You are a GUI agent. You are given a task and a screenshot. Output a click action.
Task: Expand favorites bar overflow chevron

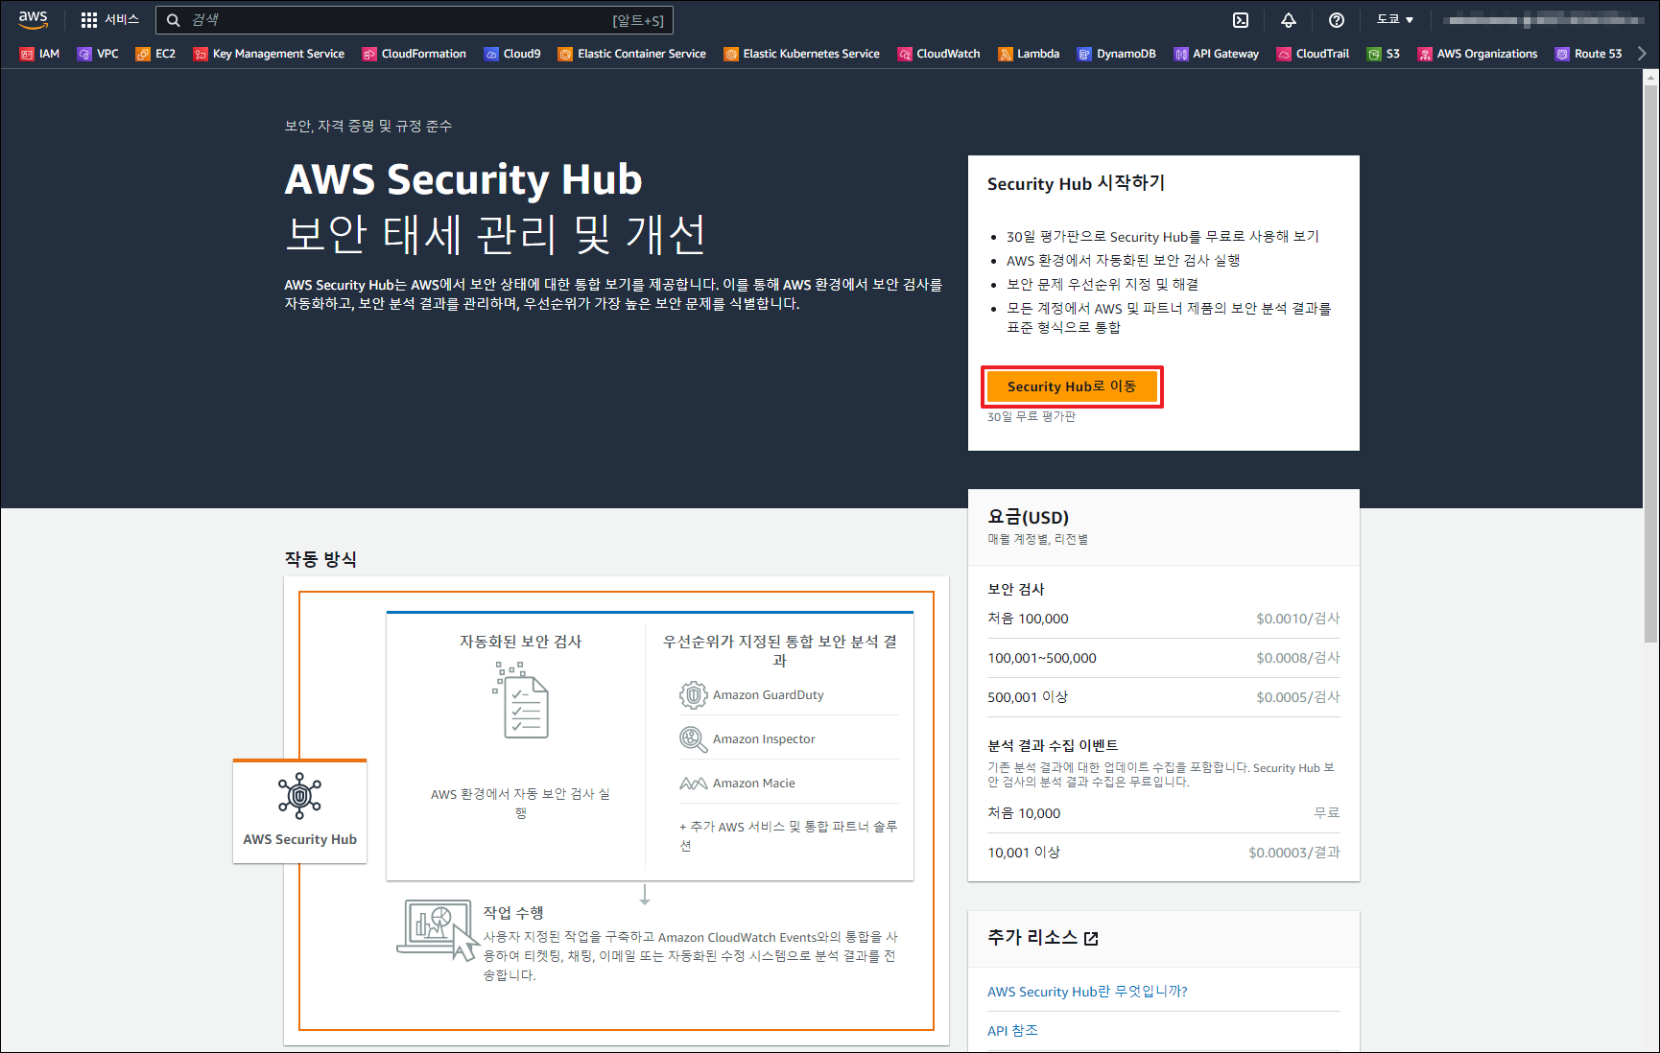[x=1642, y=54]
